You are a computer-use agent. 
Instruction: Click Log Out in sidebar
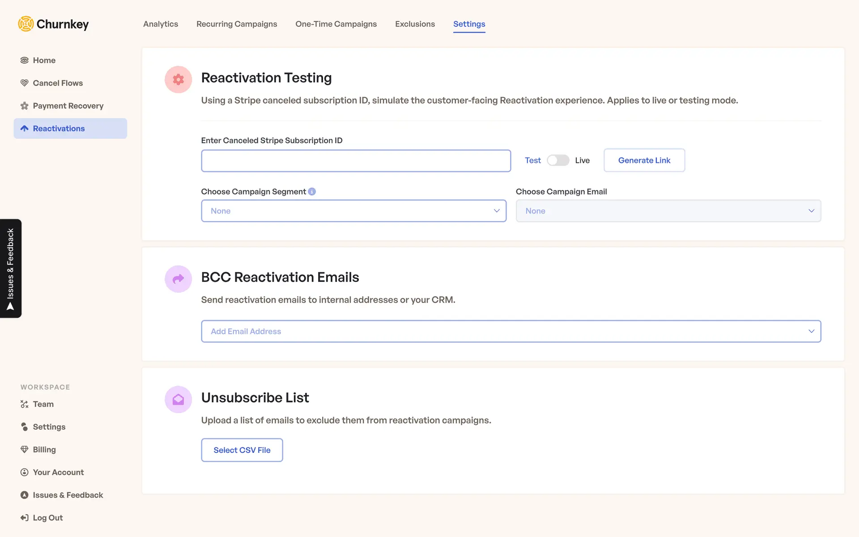[x=47, y=518]
